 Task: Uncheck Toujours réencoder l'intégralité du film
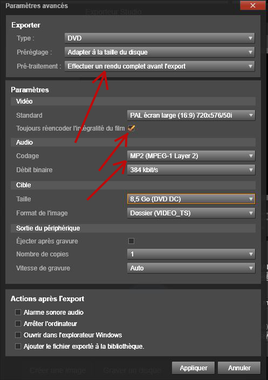[x=131, y=128]
